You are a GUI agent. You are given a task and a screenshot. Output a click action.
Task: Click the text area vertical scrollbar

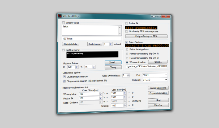pyautogui.click(x=120, y=30)
